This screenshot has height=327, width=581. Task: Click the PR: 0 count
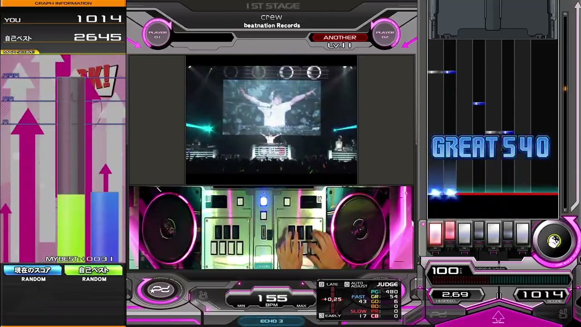click(x=384, y=311)
